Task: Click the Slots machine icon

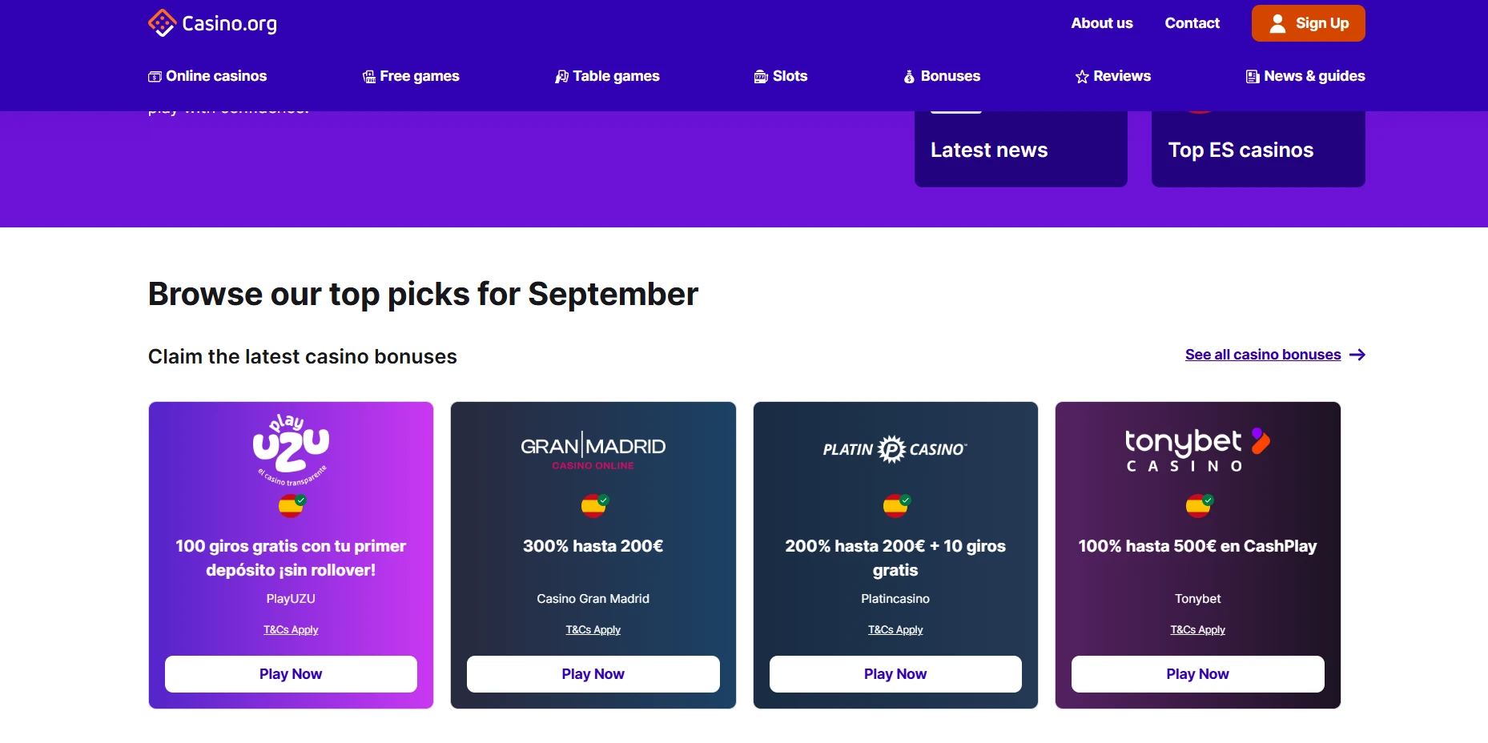Action: (761, 77)
